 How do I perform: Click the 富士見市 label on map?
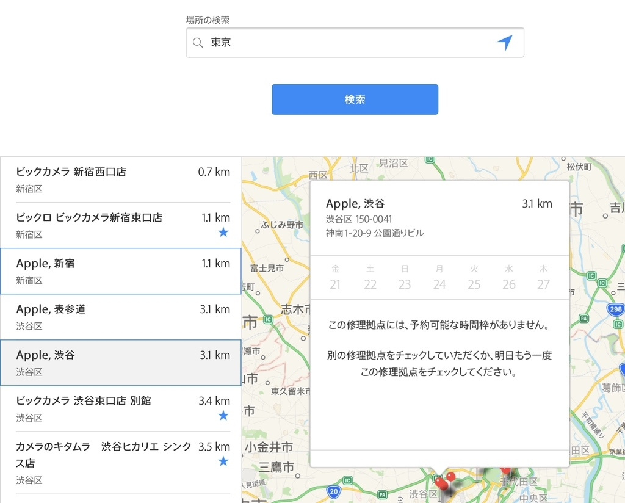(x=267, y=268)
